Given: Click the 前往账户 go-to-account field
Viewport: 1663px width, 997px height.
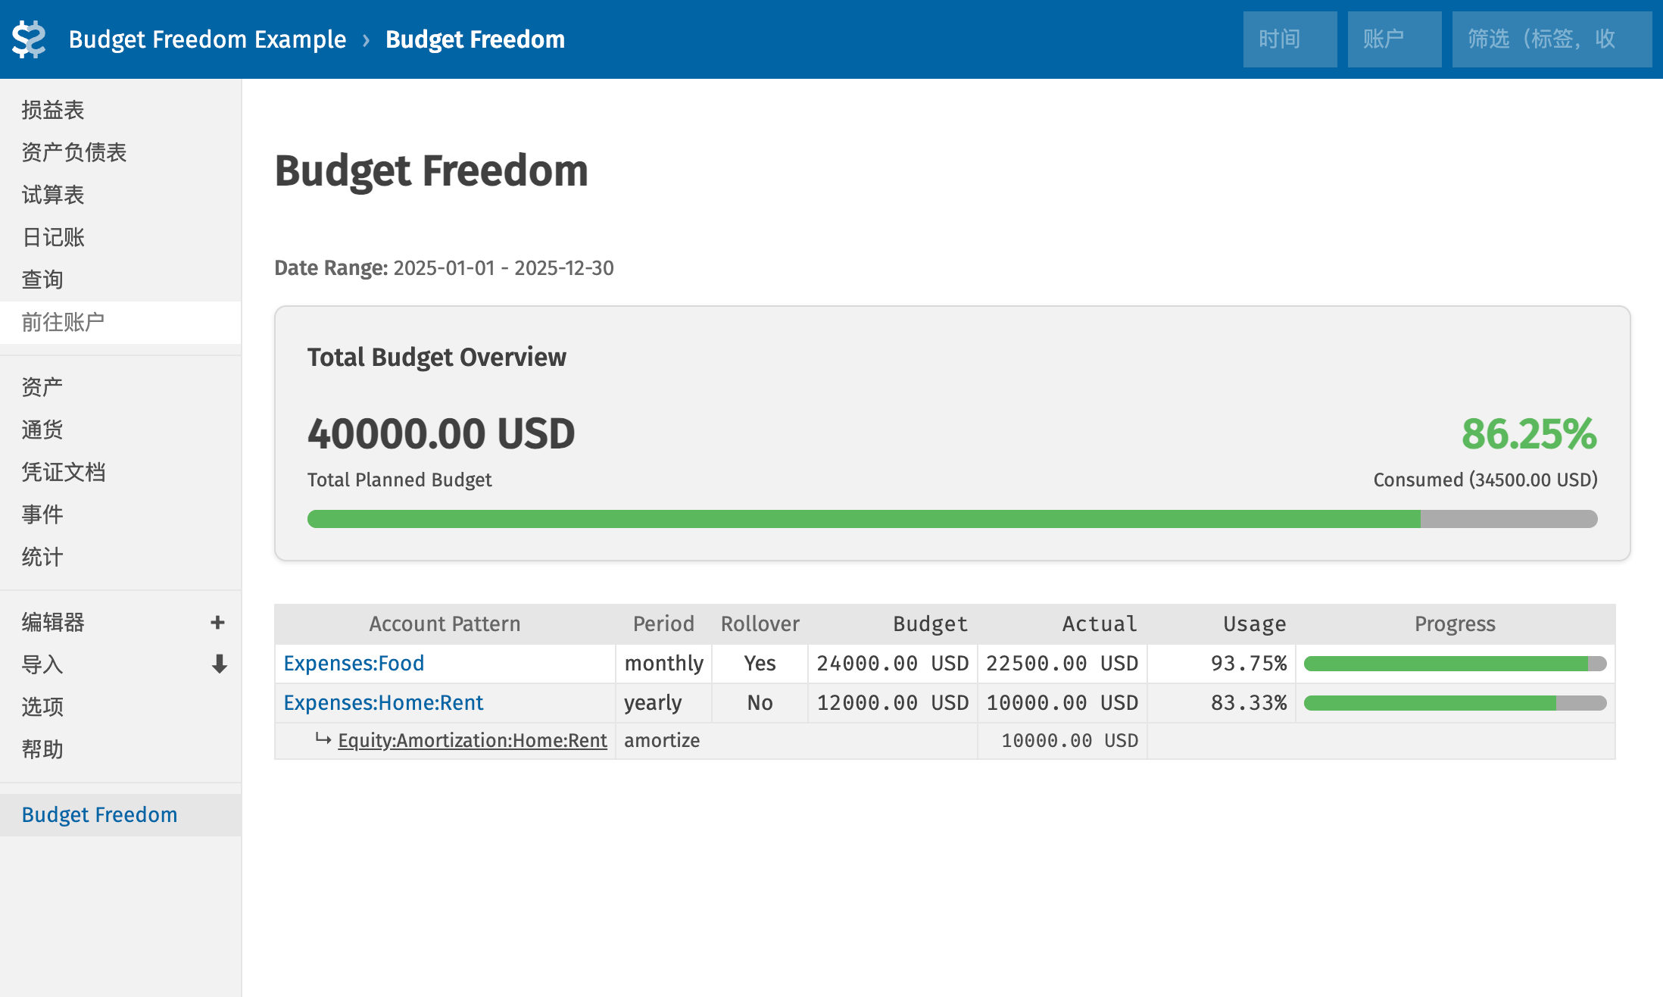Looking at the screenshot, I should (x=120, y=323).
